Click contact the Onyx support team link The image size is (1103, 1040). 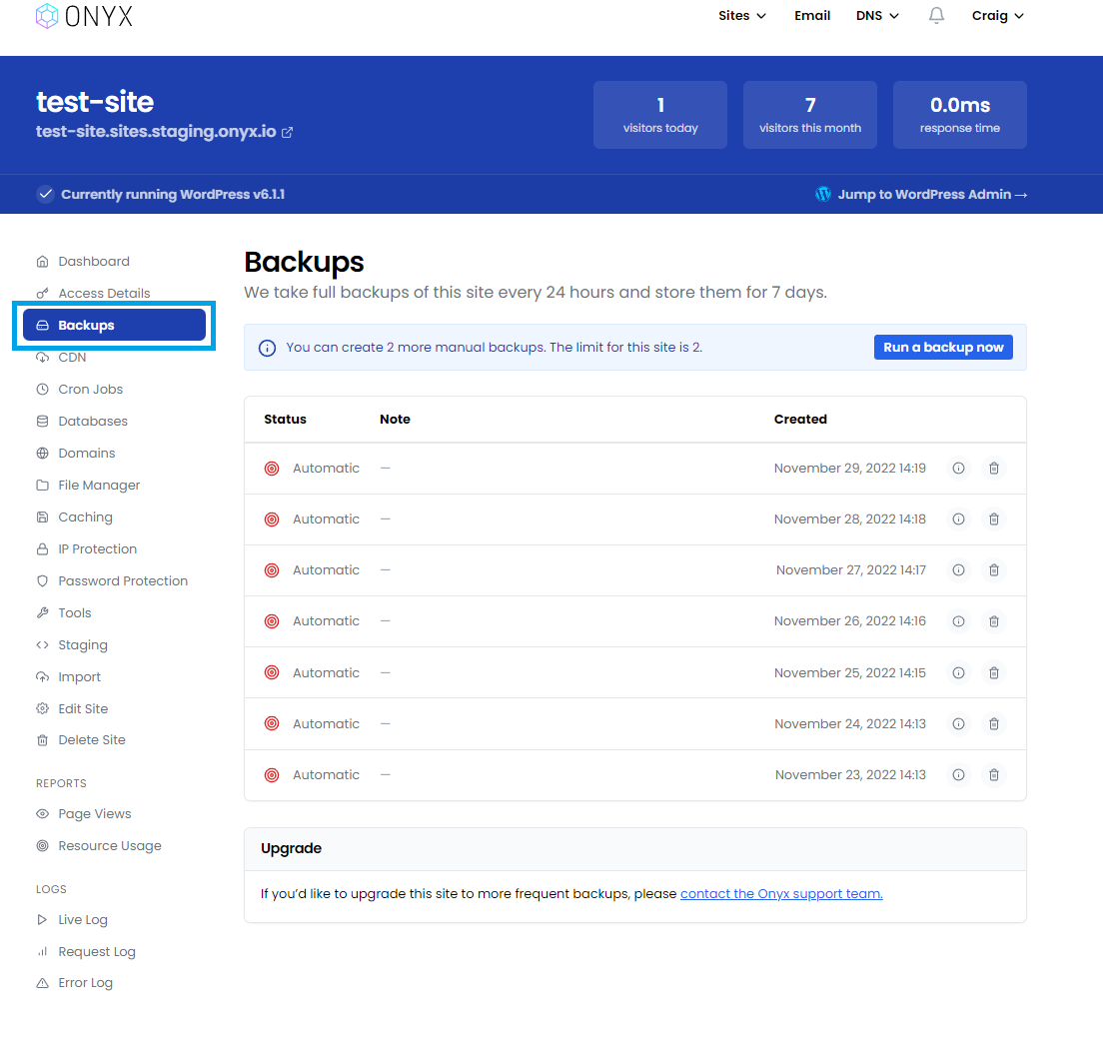tap(781, 894)
